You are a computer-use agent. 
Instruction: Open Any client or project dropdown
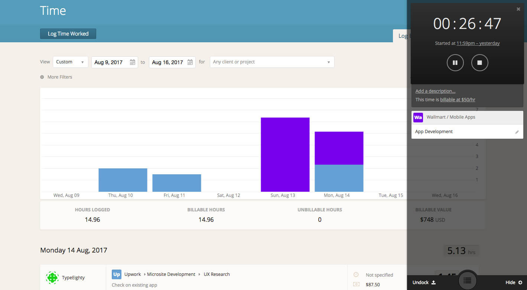click(x=272, y=62)
